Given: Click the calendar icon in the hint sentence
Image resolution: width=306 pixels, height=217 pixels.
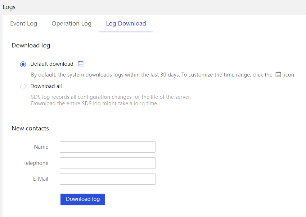Looking at the screenshot, I should point(278,75).
